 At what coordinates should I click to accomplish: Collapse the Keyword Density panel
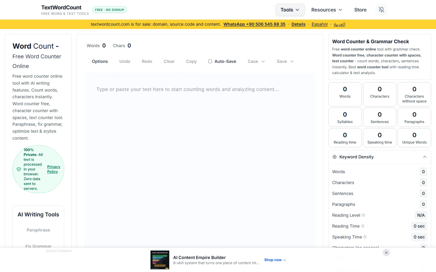point(425,157)
